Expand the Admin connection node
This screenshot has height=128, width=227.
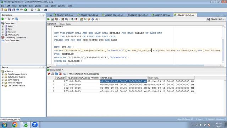(2, 26)
